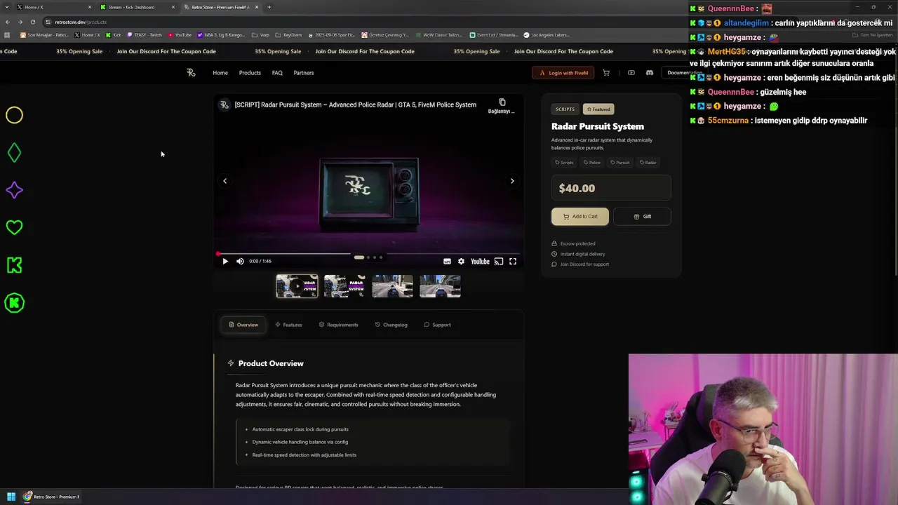Select the Overview product tab
Image resolution: width=898 pixels, height=505 pixels.
[x=243, y=325]
